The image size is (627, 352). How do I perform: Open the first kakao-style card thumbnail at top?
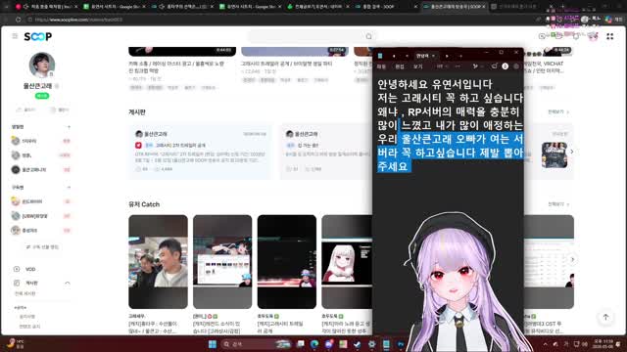[182, 52]
